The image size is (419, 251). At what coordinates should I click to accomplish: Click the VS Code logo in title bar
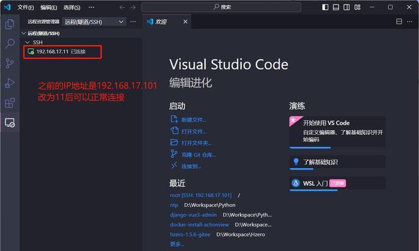[x=7, y=7]
